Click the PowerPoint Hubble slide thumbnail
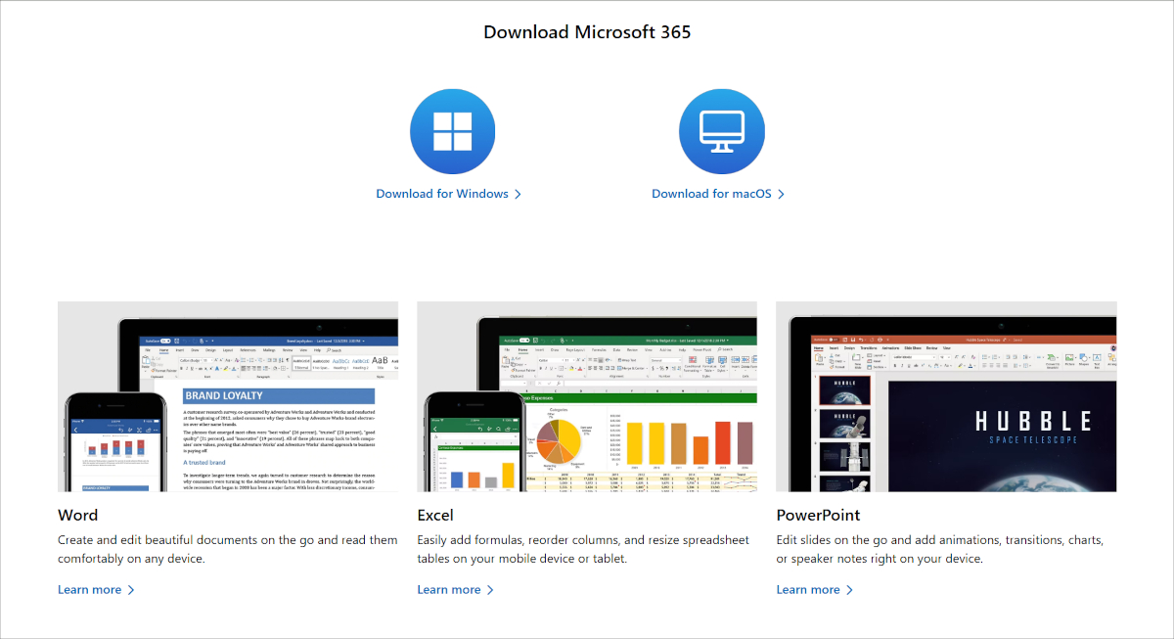1174x639 pixels. tap(946, 396)
